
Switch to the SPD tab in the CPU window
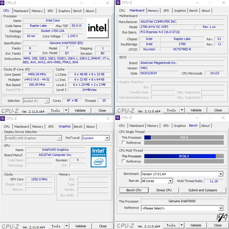pyautogui.click(x=50, y=11)
